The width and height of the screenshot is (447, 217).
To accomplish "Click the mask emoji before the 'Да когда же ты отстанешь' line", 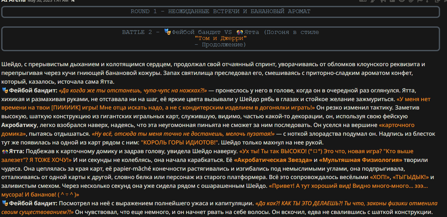I will tap(5, 90).
